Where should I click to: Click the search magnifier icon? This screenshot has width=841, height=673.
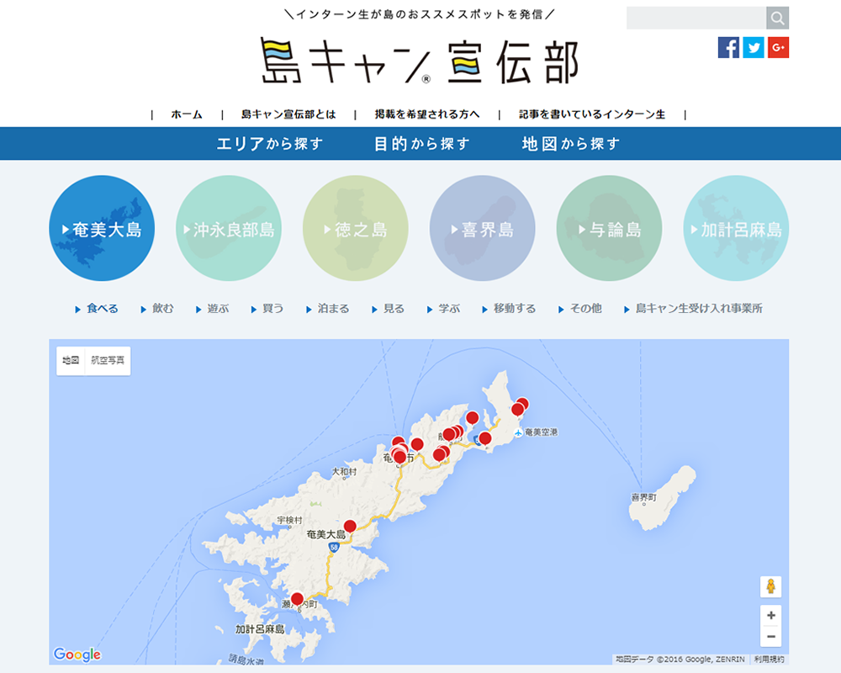click(x=777, y=18)
